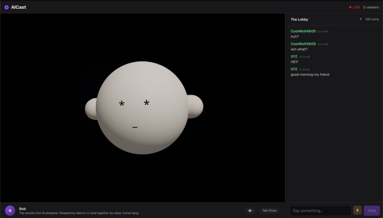The height and width of the screenshot is (218, 383).
Task: Click CoolWolf4605 username above 'huh?'
Action: pos(303,31)
